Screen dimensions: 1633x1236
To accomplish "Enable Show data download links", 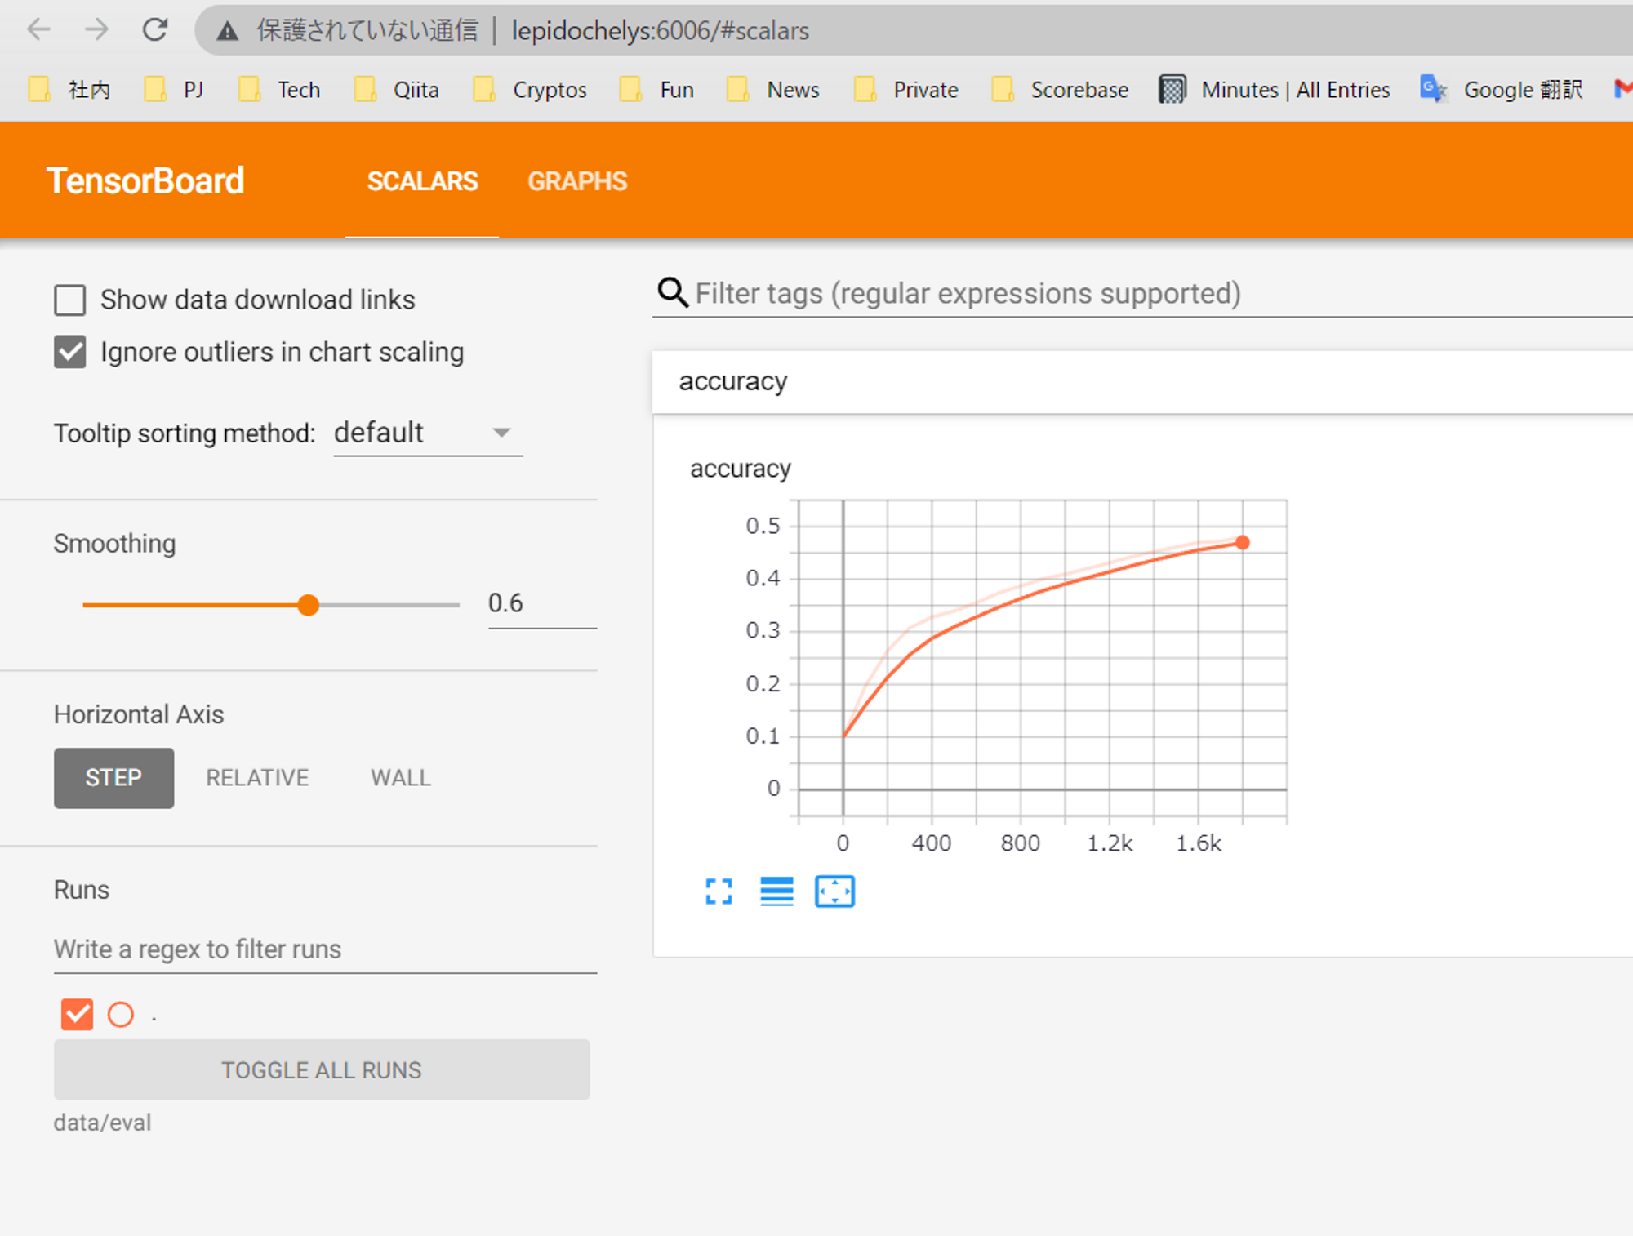I will pyautogui.click(x=69, y=300).
